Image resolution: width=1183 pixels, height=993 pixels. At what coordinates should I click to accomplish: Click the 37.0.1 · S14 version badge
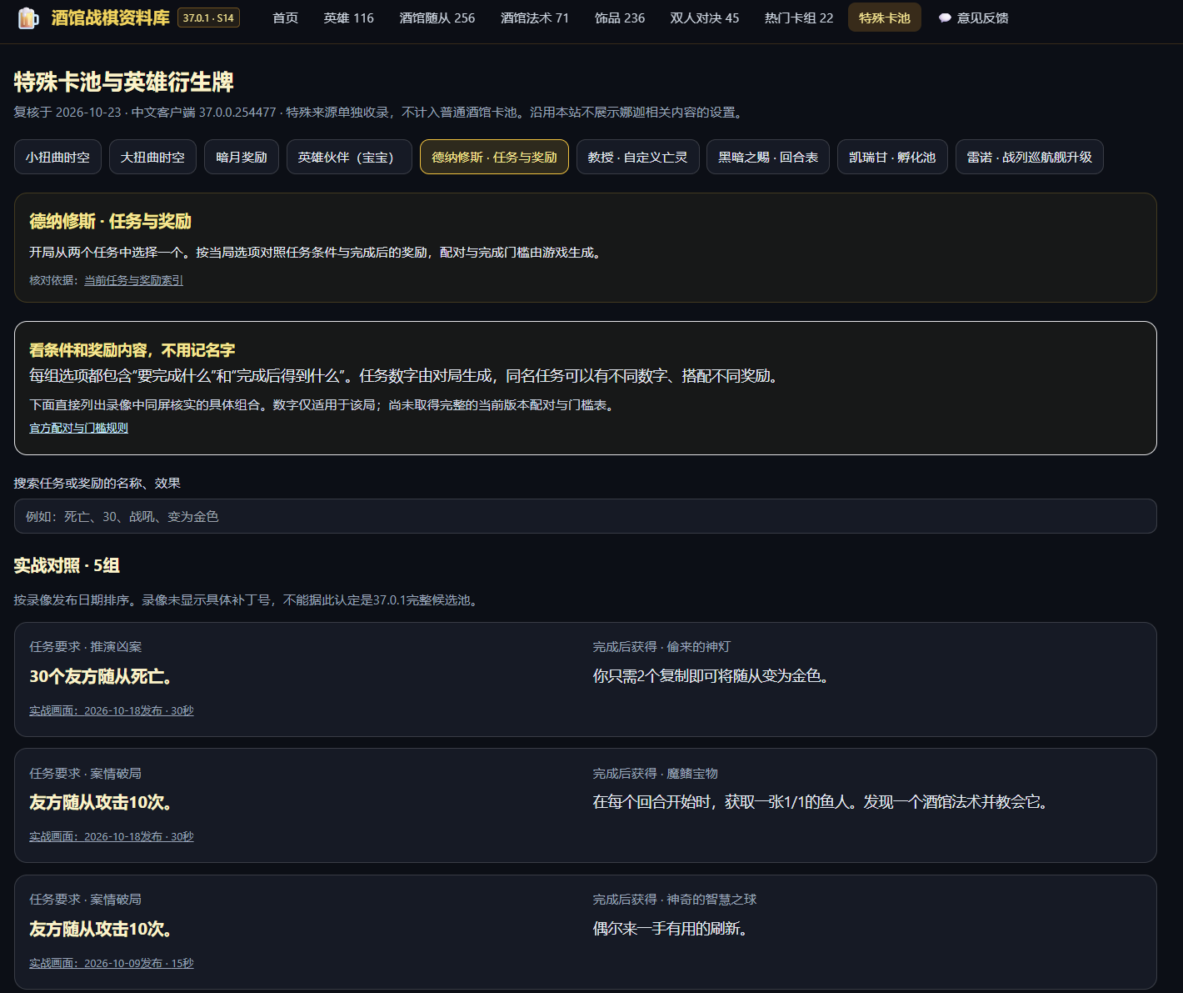(x=208, y=18)
